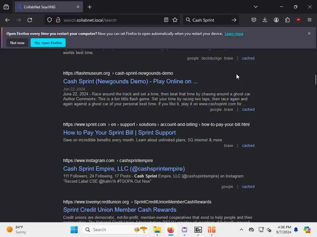Open How to Pay Your Sprint Bill result
The image size is (317, 237).
point(119,133)
